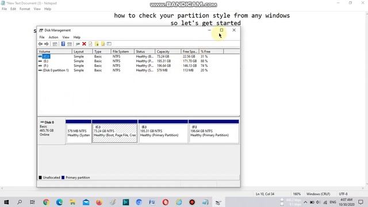Click Notepad's horizontal scrollbar
Screen dimensions: 368x207
click(182, 188)
